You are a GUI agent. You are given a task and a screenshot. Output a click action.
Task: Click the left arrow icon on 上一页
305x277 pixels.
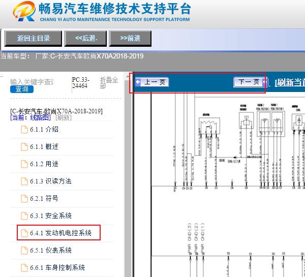138,82
